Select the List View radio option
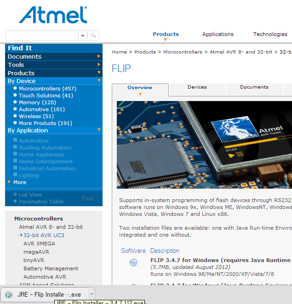292x304 pixels. 15,194
